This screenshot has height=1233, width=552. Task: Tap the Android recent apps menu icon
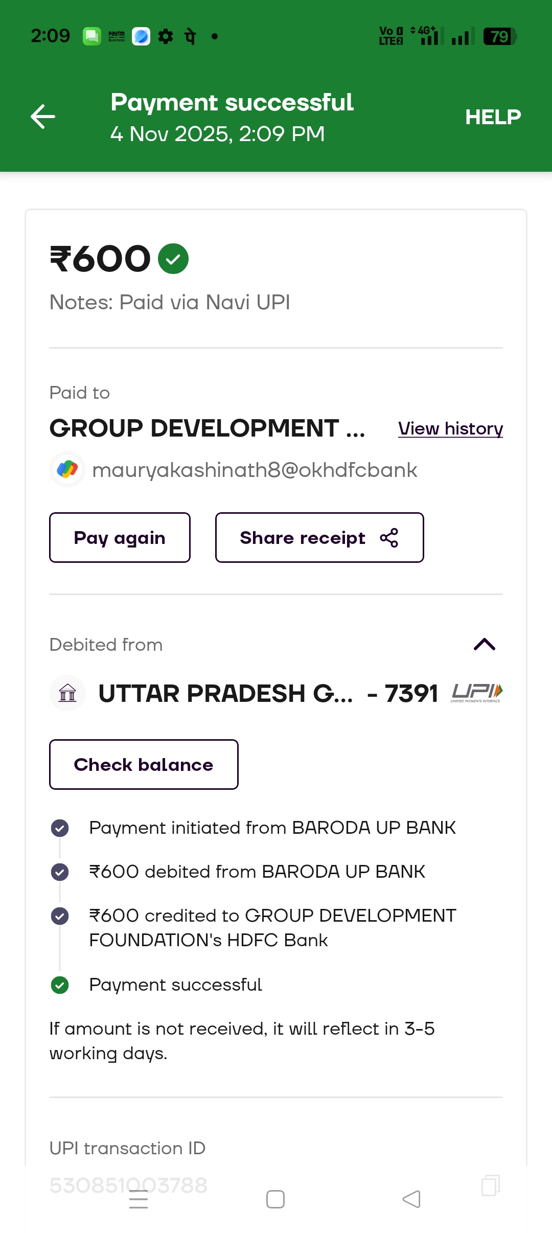tap(139, 1199)
